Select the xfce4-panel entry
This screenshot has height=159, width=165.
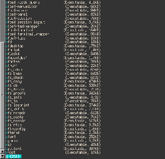click(53, 14)
